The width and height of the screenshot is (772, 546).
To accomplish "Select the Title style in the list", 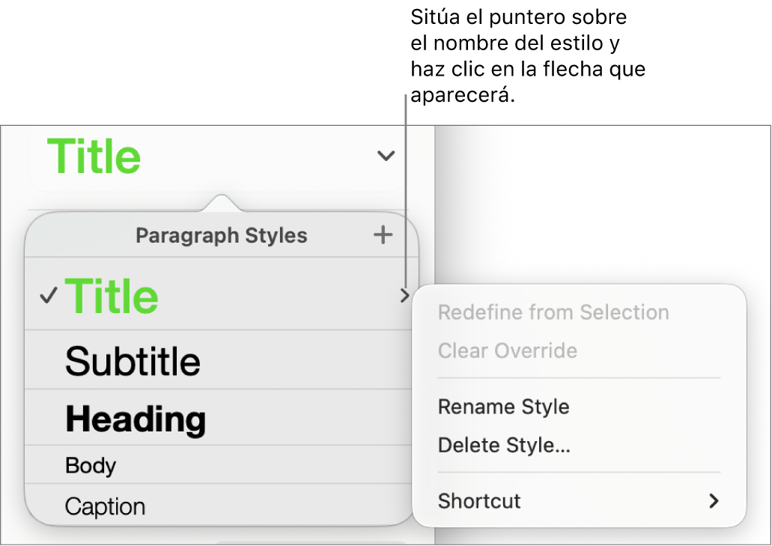I will pyautogui.click(x=112, y=297).
